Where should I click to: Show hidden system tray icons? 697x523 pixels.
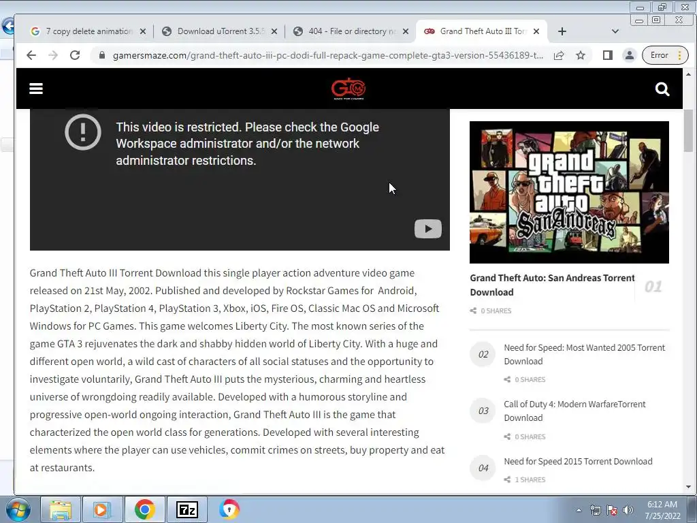point(579,510)
